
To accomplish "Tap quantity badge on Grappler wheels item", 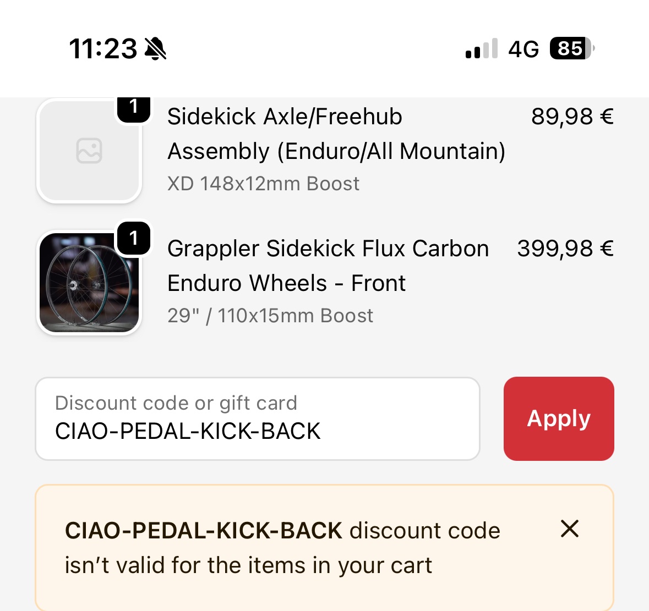I will point(134,238).
